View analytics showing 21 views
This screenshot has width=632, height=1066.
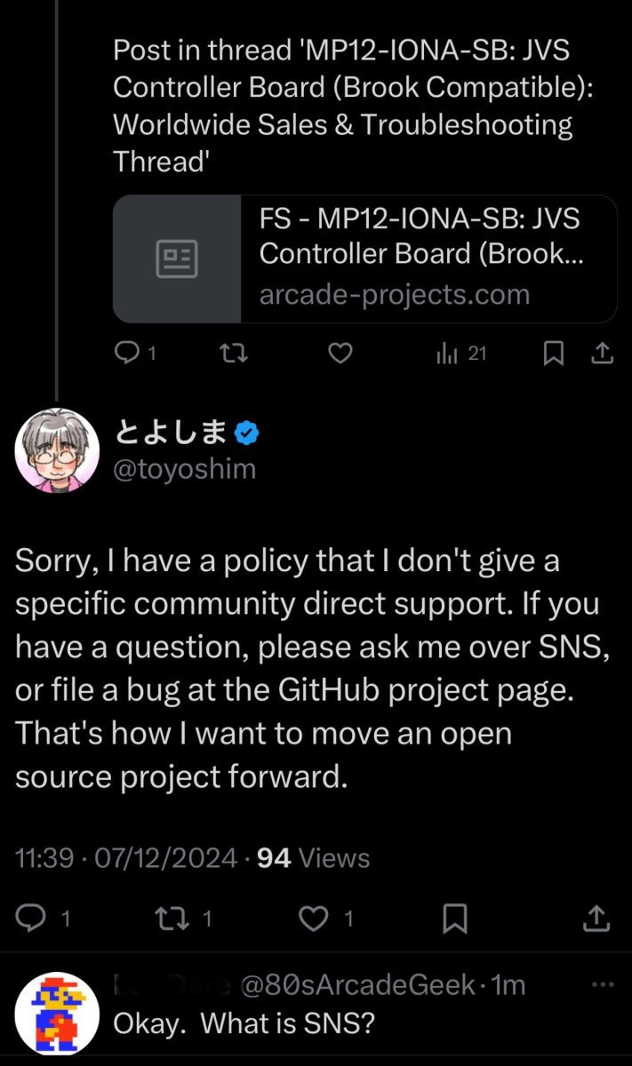tap(460, 354)
